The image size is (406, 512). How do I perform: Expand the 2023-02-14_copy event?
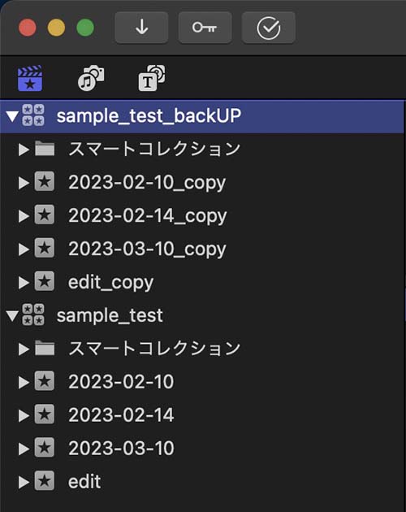24,216
